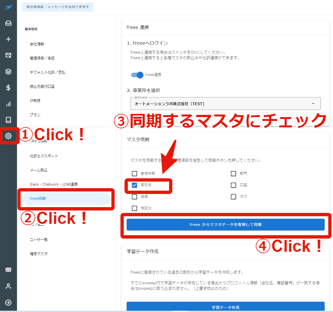The width and height of the screenshot is (333, 312).
Task: Open メール取込 menu item
Action: coord(39,170)
